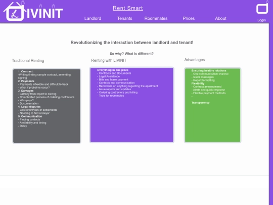Click 'Quick messages' line
The width and height of the screenshot is (273, 205).
(x=203, y=77)
